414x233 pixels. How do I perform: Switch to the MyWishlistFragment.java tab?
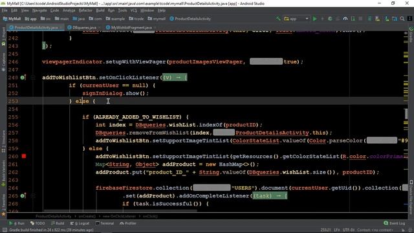point(131,27)
